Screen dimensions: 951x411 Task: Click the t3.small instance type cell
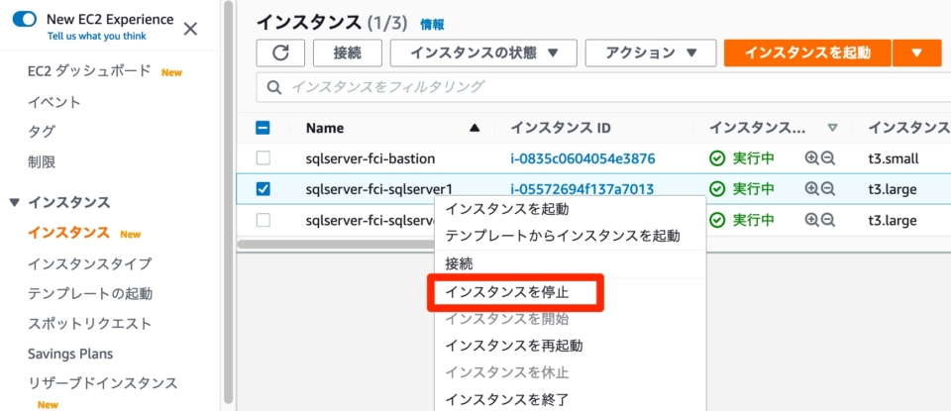click(x=894, y=158)
